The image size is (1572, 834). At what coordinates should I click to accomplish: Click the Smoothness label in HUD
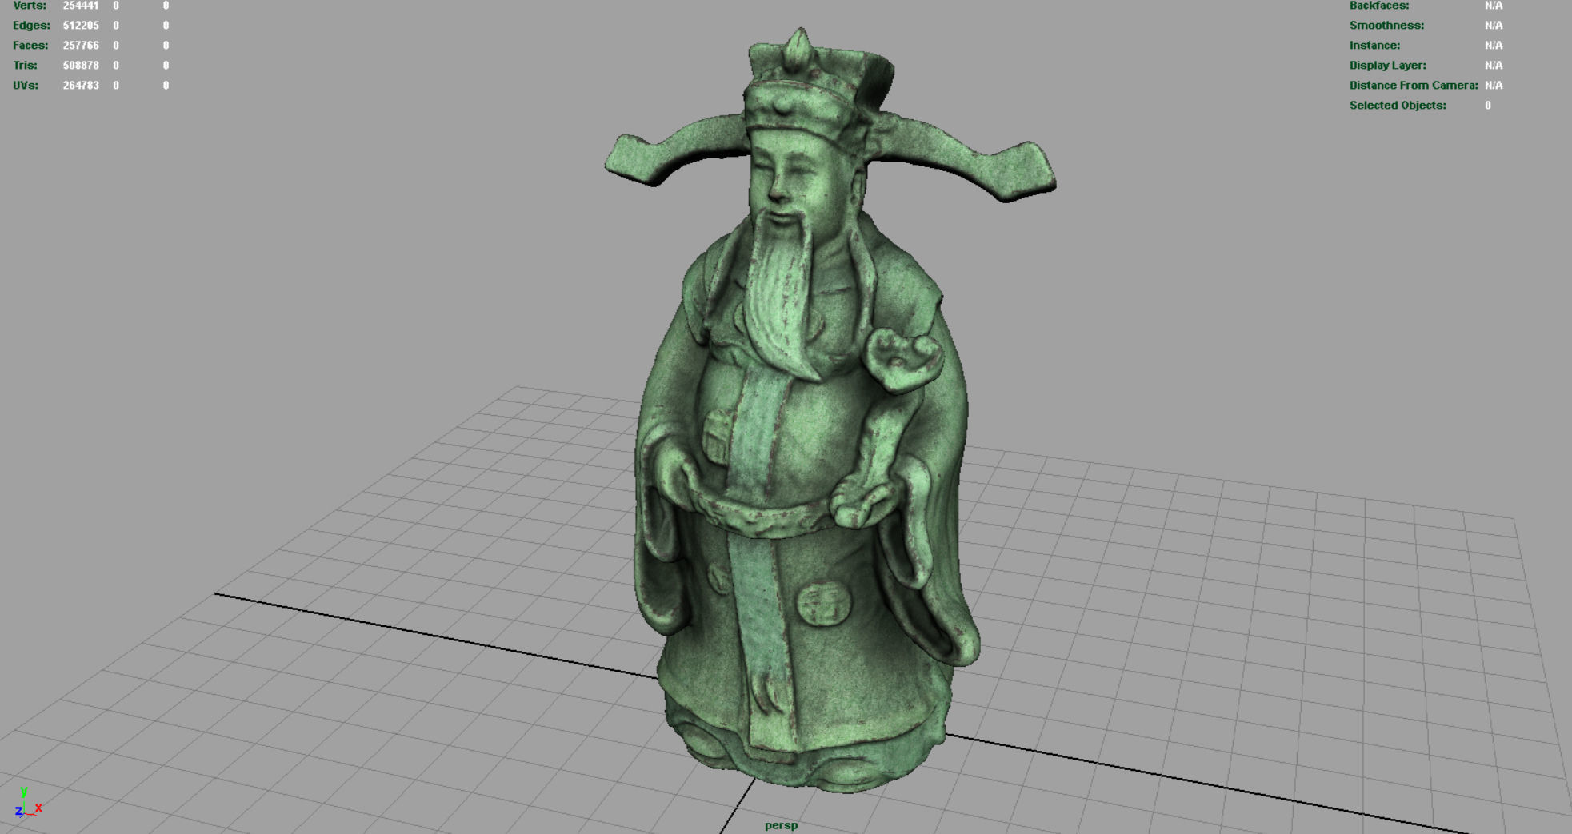point(1386,26)
